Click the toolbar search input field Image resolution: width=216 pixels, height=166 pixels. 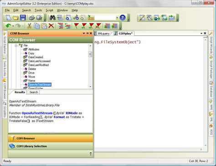click(105, 18)
